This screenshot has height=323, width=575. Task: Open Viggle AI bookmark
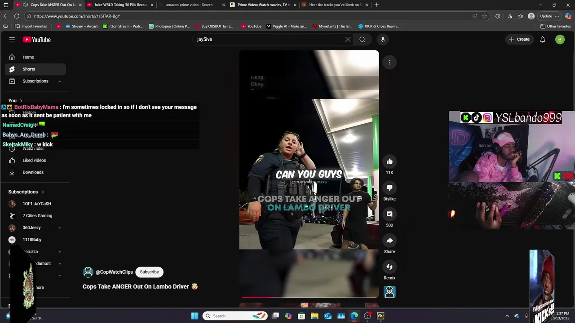286,26
